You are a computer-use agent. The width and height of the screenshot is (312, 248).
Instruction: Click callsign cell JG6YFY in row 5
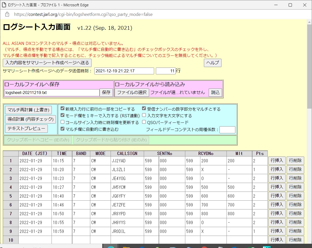127,196
